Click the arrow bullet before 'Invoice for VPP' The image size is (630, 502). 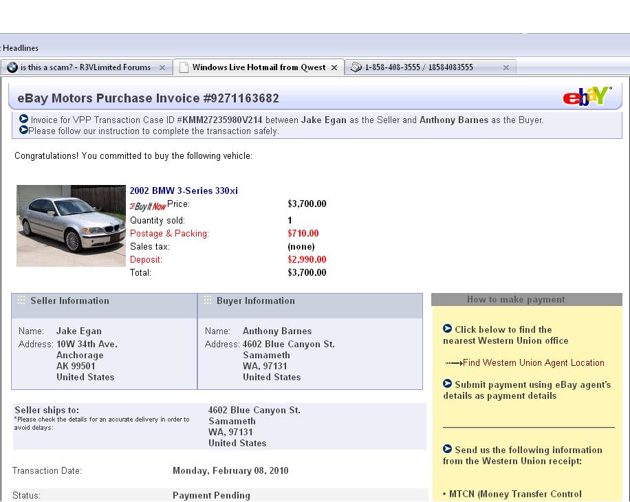[23, 119]
